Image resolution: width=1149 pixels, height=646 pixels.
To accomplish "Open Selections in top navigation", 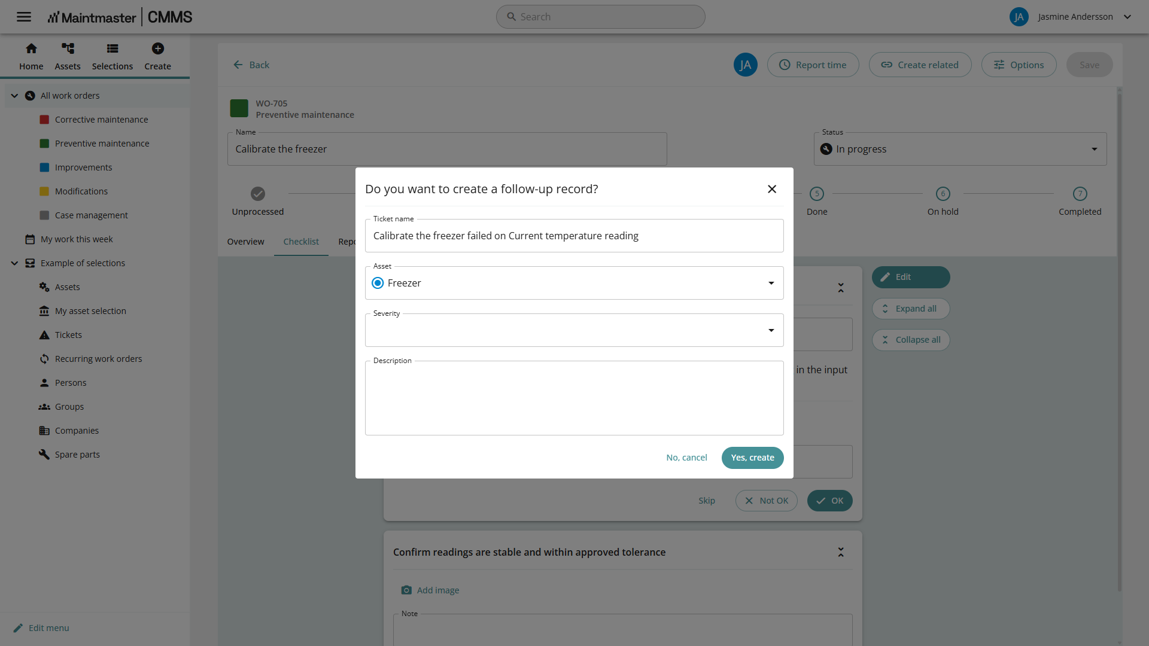I will tap(113, 57).
